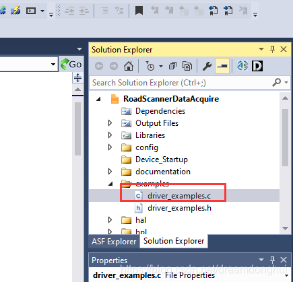
Task: Click Collapse All icon in Solution Explorer
Action: pos(172,66)
